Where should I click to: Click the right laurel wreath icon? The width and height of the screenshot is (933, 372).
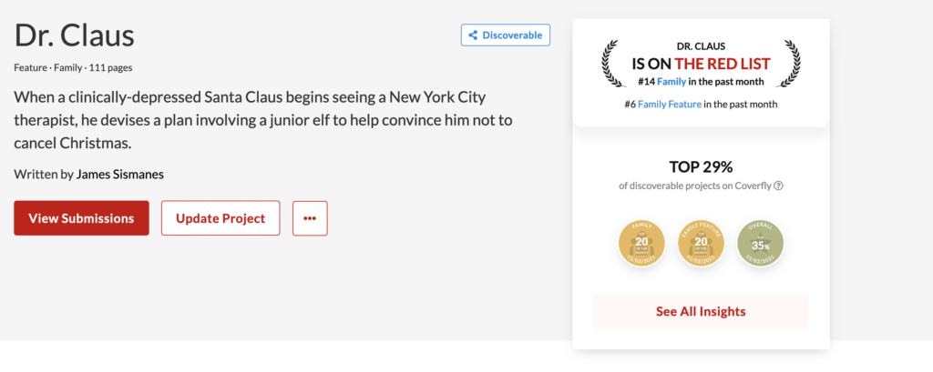(789, 64)
